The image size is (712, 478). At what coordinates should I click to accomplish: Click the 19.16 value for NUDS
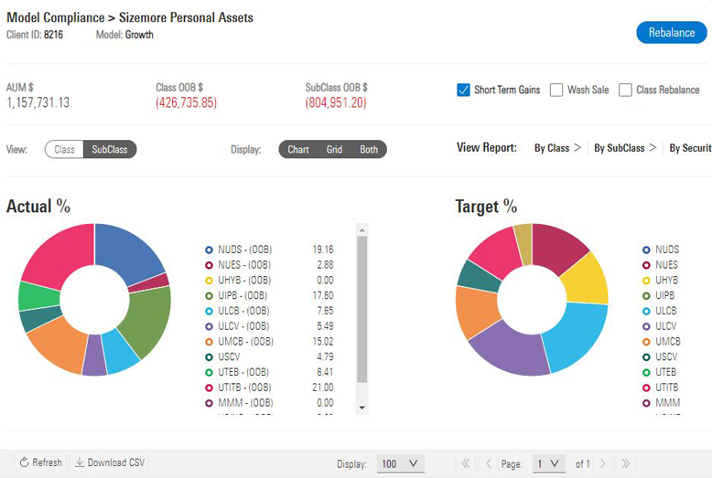(323, 250)
